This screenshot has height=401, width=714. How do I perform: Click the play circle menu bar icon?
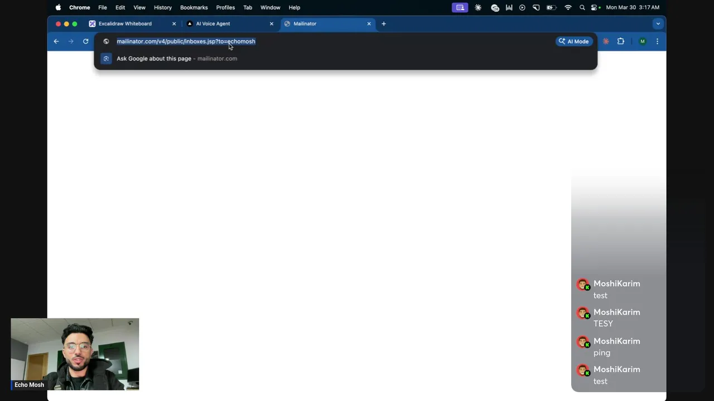pos(522,7)
